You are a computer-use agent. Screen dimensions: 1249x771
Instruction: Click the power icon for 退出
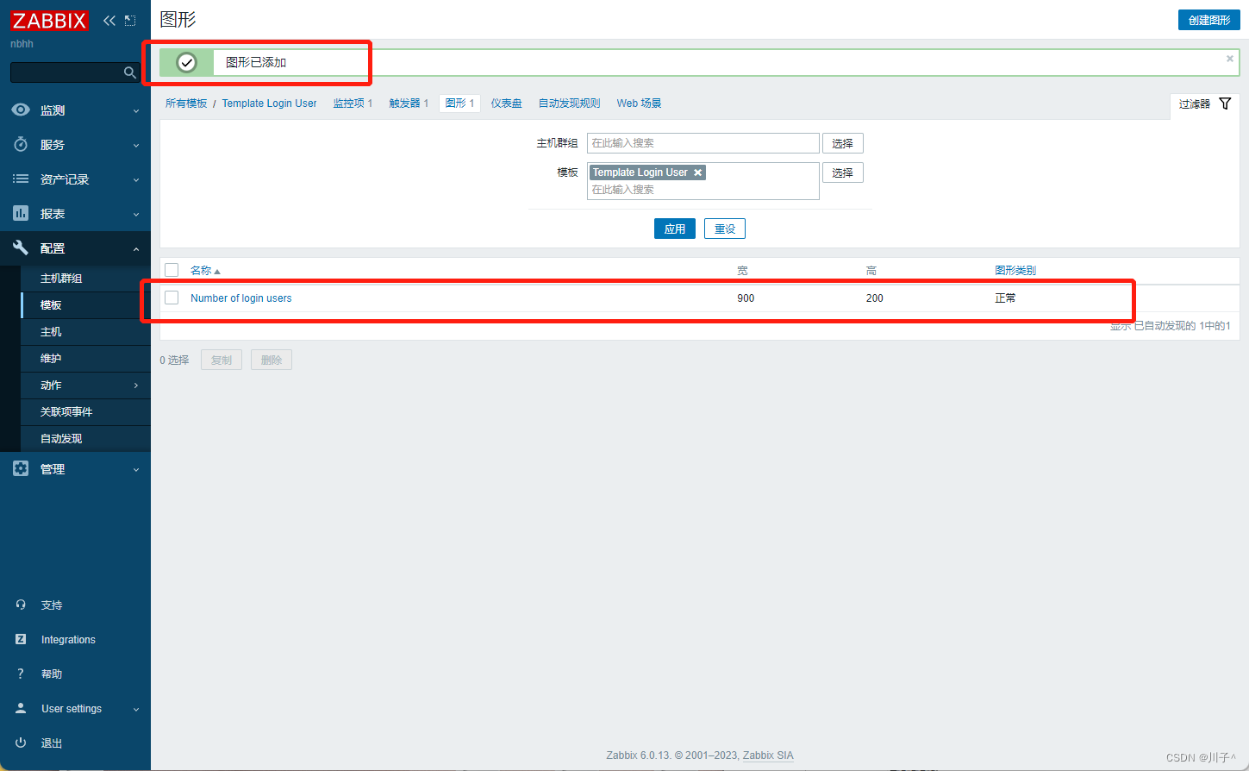pyautogui.click(x=21, y=743)
